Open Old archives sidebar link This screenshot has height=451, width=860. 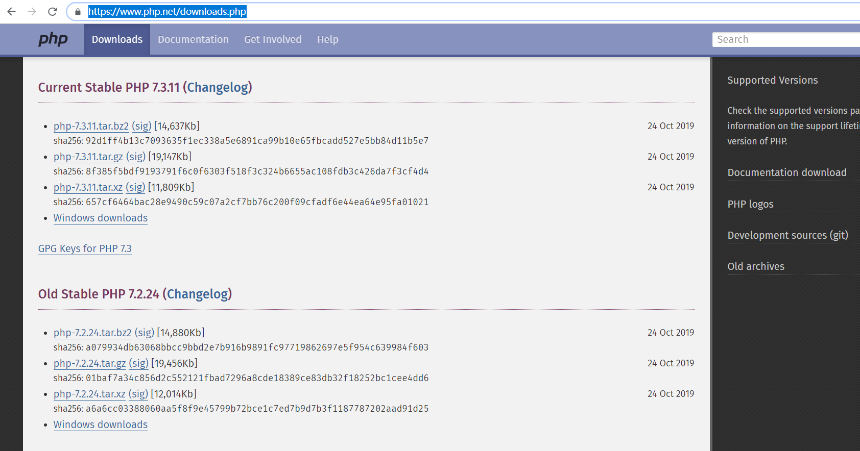click(x=756, y=266)
